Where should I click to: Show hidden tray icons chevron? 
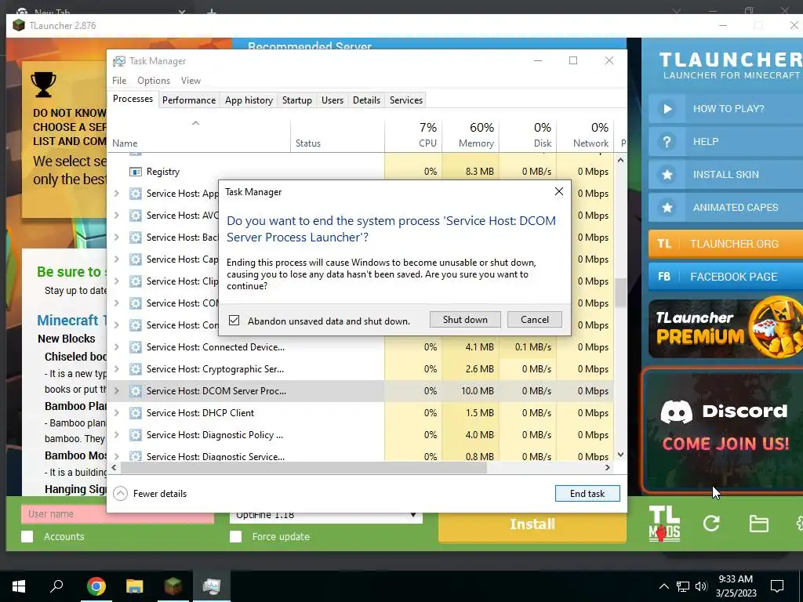(663, 586)
